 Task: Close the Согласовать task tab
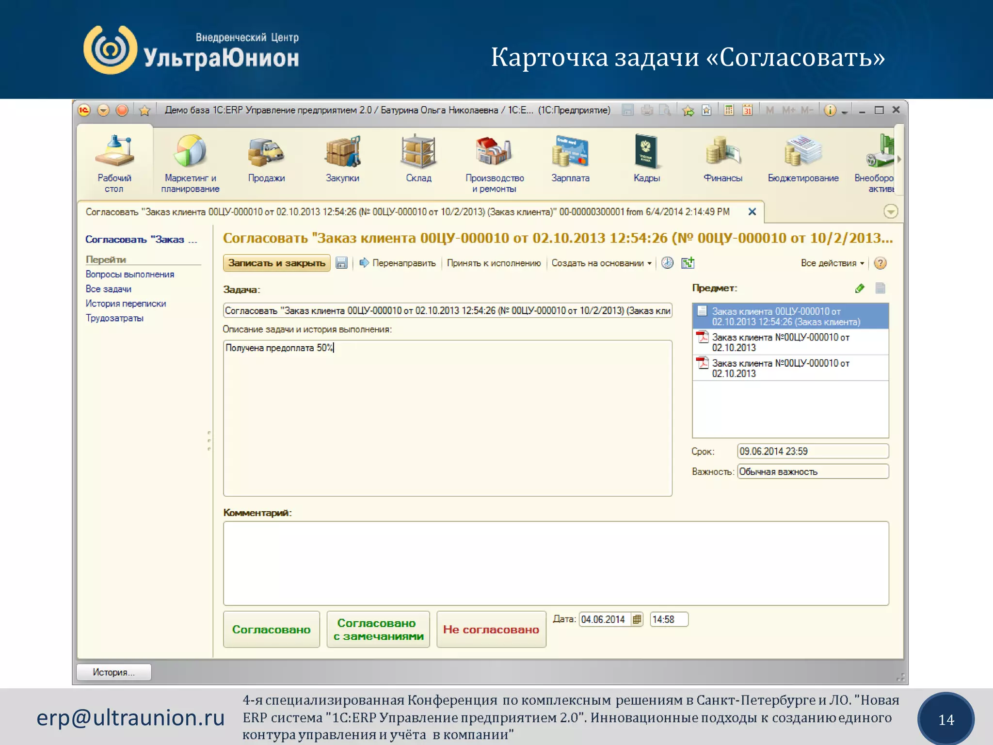[752, 211]
